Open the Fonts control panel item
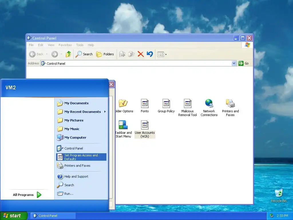293x220 pixels. click(x=144, y=106)
